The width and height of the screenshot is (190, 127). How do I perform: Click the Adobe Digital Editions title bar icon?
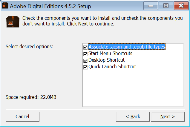point(4,6)
